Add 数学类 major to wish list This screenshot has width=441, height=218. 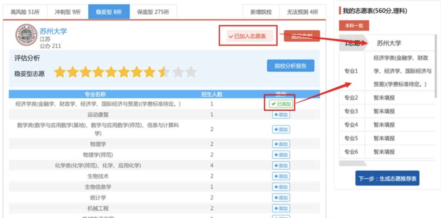[x=281, y=129]
